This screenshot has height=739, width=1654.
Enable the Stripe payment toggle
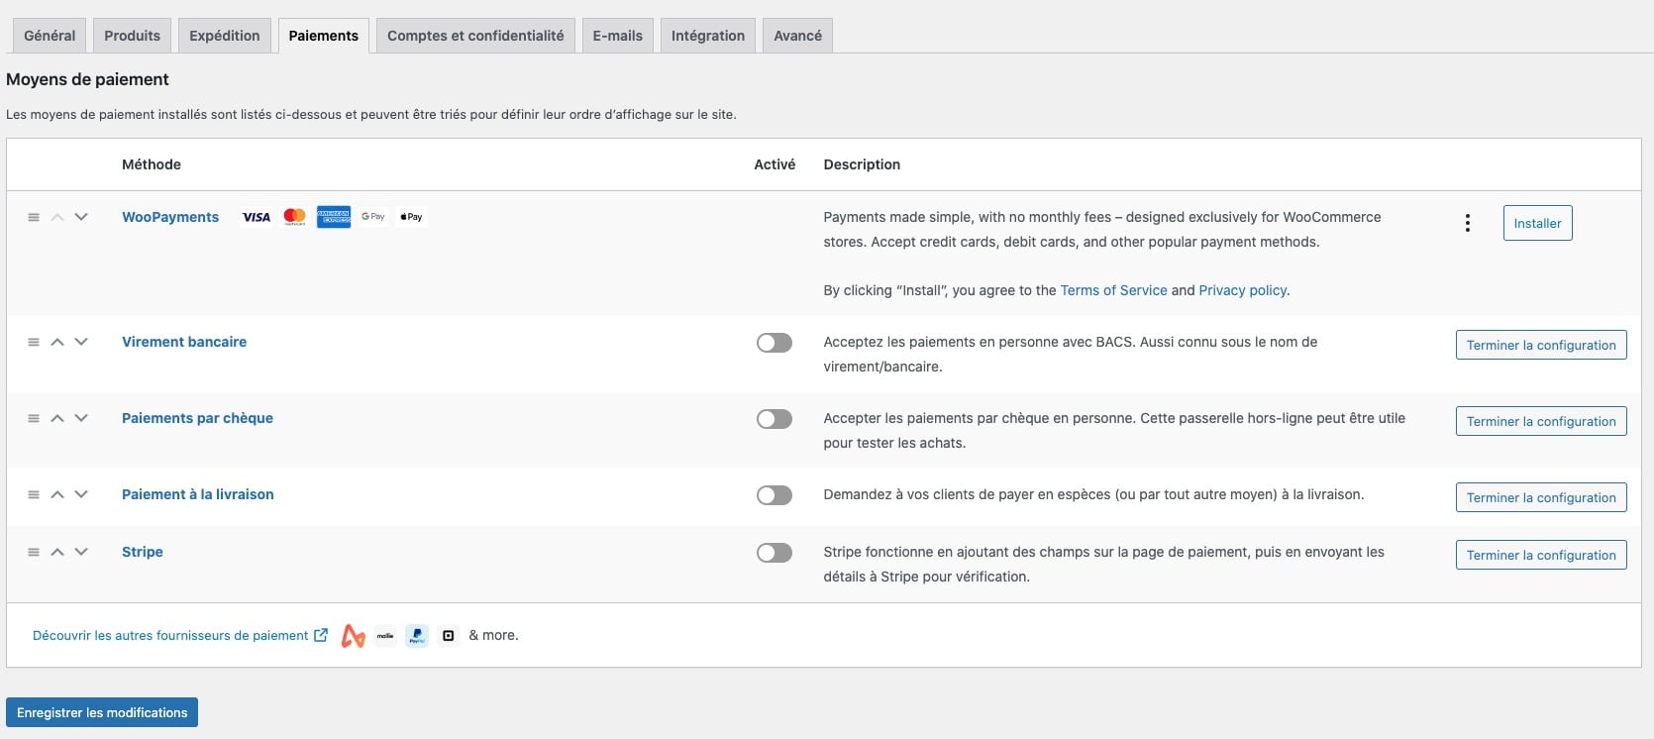click(x=775, y=553)
